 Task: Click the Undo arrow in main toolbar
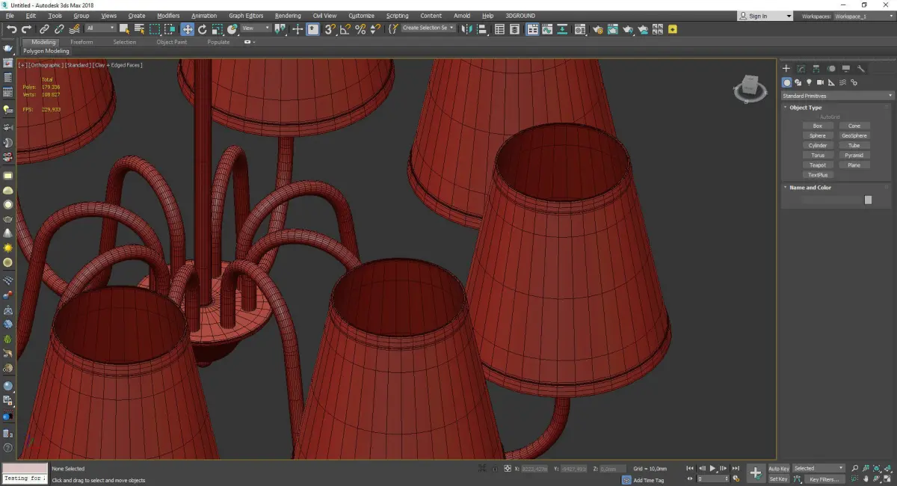click(11, 29)
